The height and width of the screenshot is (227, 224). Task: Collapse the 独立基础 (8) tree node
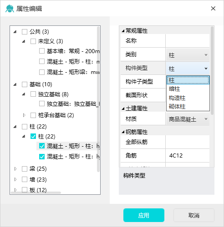tap(24, 94)
